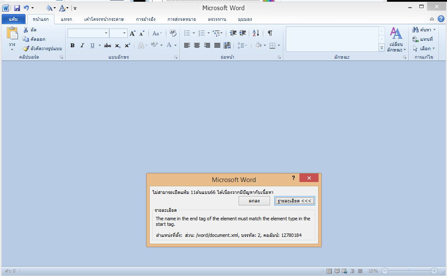Click the Font Color A icon
Image resolution: width=447 pixels, height=276 pixels.
[x=169, y=45]
